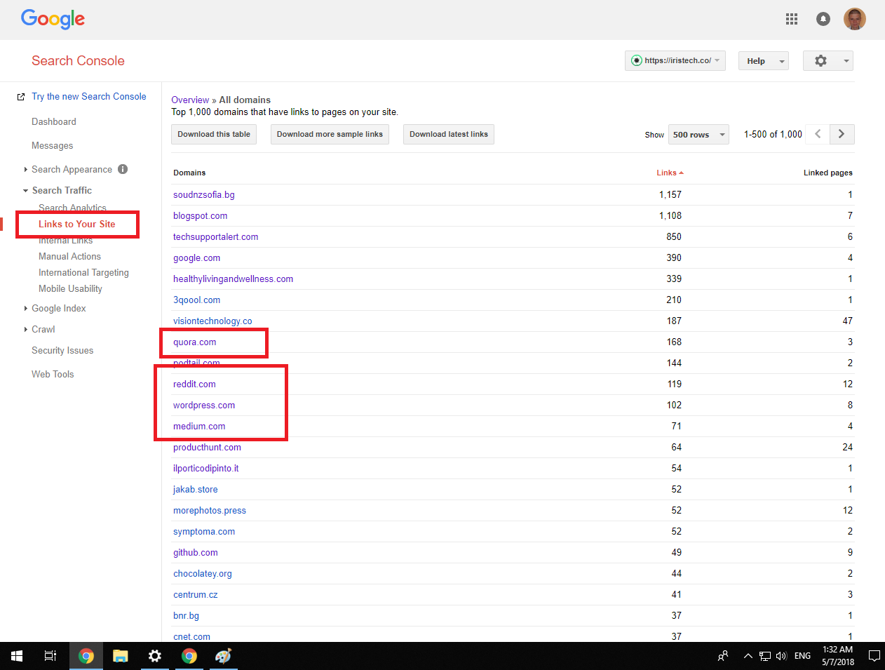The height and width of the screenshot is (670, 885).
Task: Open the 500 rows dropdown
Action: (x=698, y=135)
